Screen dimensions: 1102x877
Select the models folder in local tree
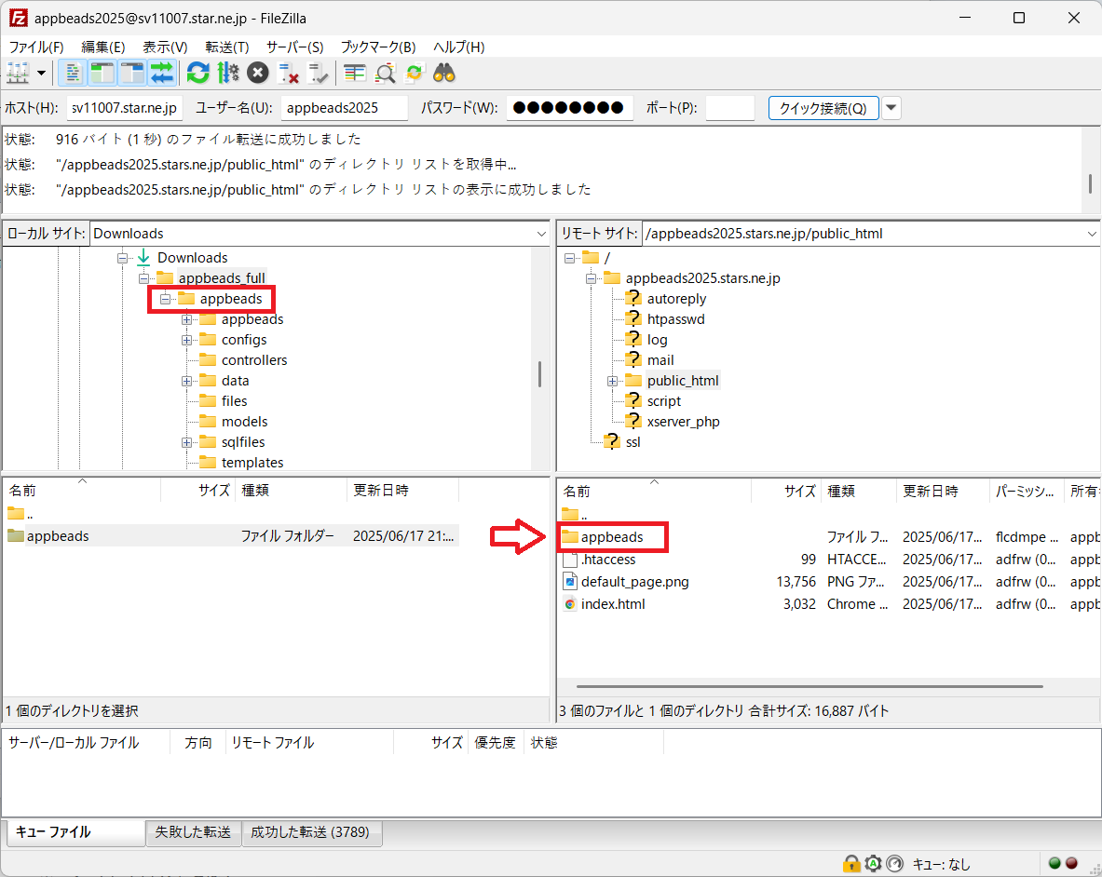244,422
